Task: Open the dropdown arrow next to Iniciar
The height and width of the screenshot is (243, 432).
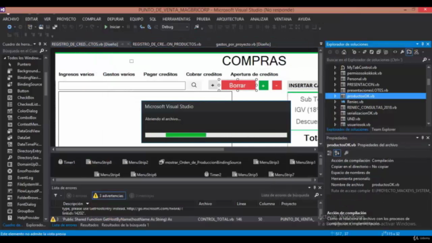Action: click(x=123, y=27)
